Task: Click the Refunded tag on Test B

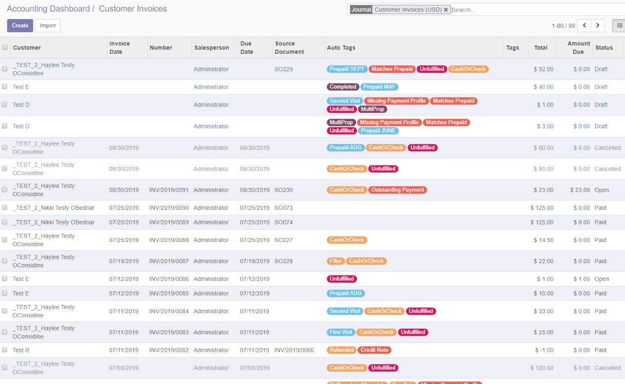Action: [x=341, y=350]
